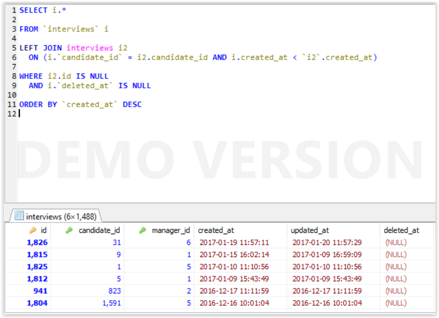Click the table grid icon on the interviews tab
The width and height of the screenshot is (439, 318).
tap(18, 216)
